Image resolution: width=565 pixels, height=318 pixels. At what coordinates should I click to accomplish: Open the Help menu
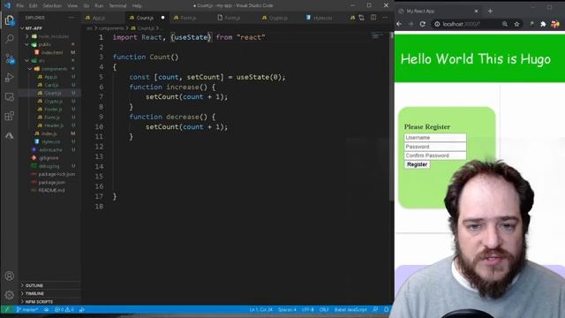[x=137, y=6]
